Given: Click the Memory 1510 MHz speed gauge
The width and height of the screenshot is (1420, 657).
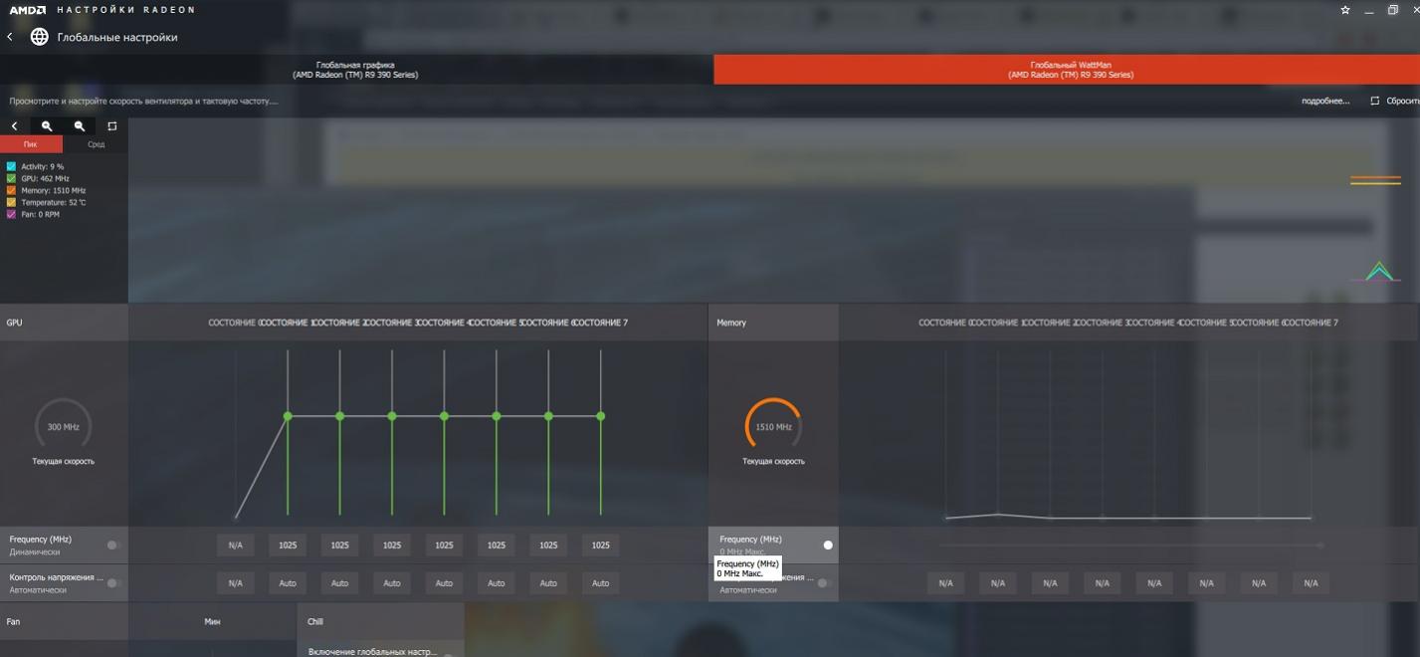Looking at the screenshot, I should [773, 427].
